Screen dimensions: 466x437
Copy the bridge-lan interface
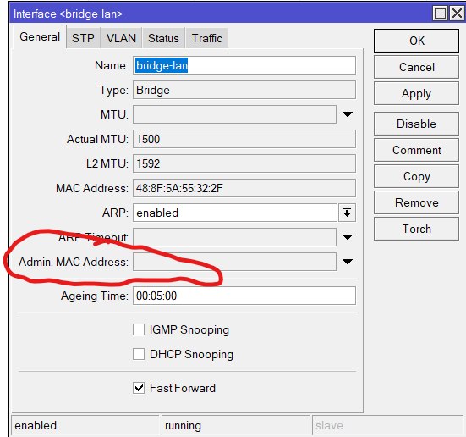(416, 176)
